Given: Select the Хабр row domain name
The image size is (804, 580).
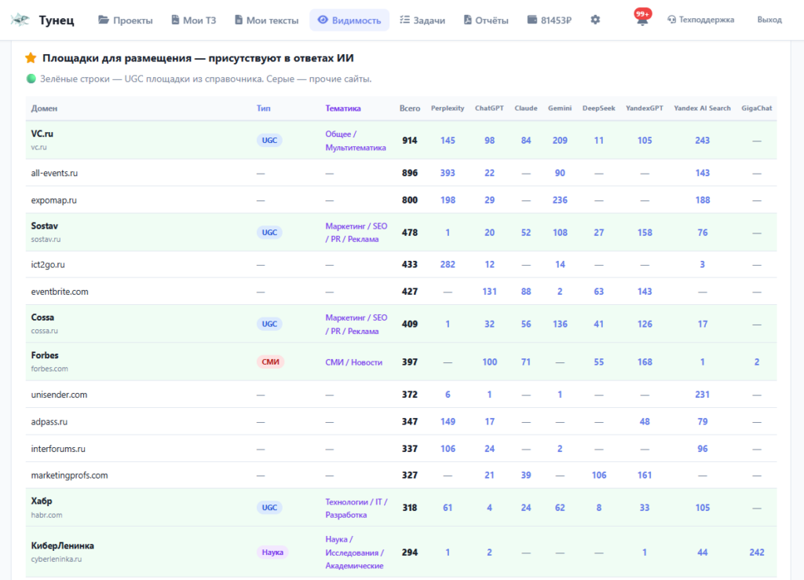Looking at the screenshot, I should (x=42, y=501).
